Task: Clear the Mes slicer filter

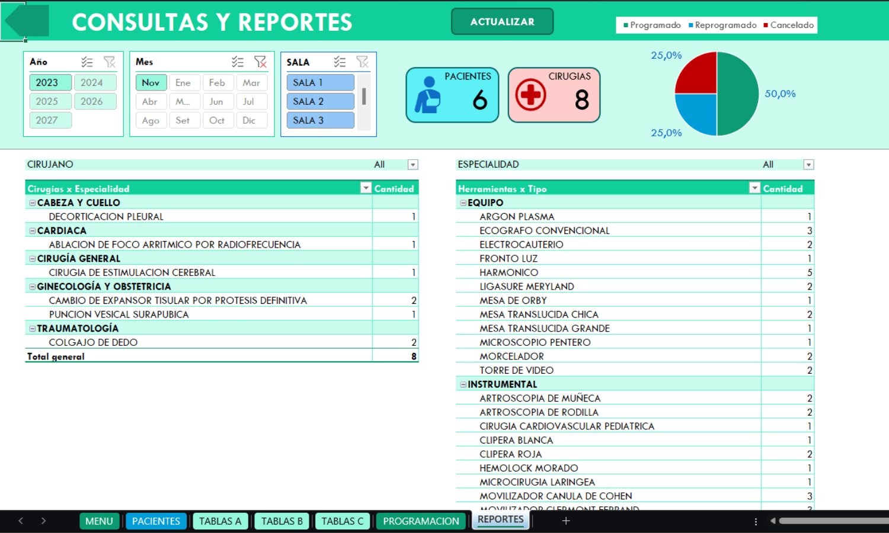Action: (x=260, y=62)
